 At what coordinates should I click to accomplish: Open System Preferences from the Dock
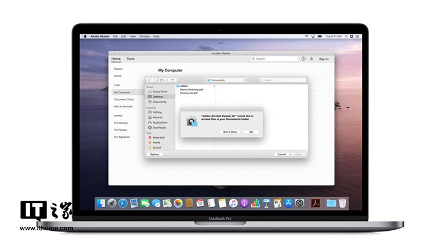[x=299, y=203]
